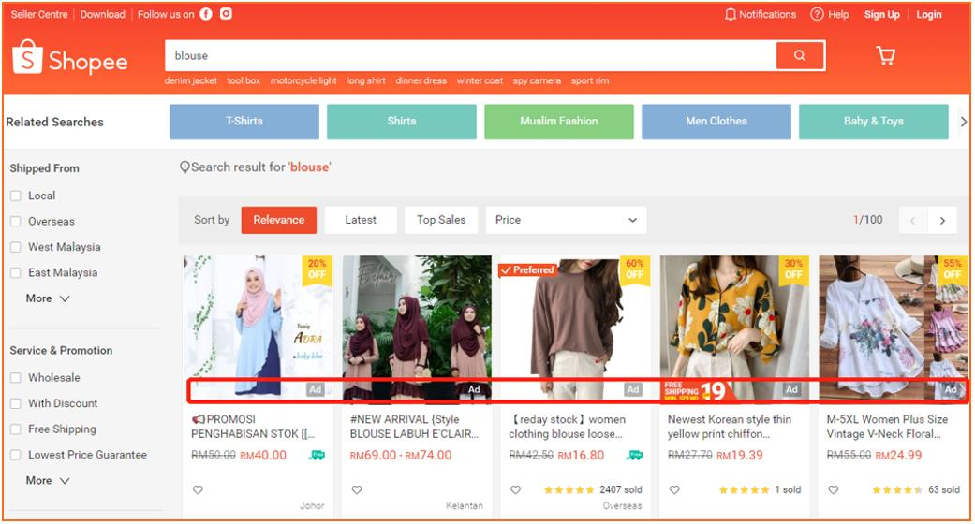Open the shopping cart icon

pyautogui.click(x=885, y=56)
